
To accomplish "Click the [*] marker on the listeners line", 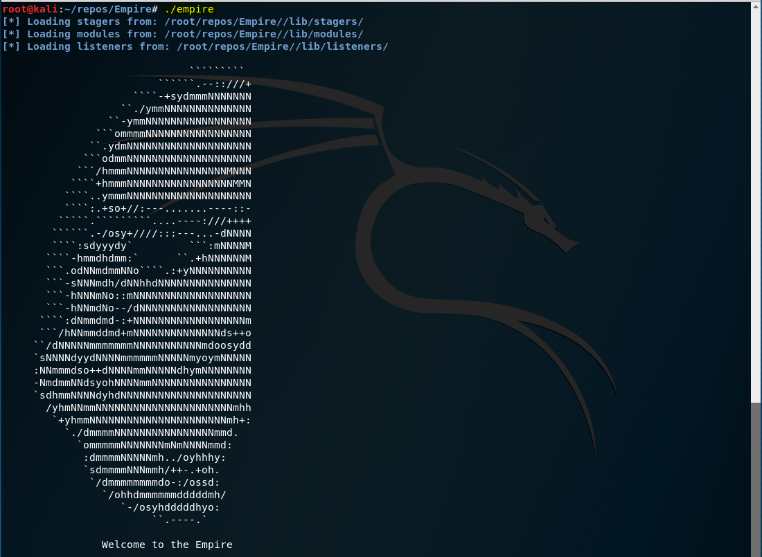I will tap(11, 46).
